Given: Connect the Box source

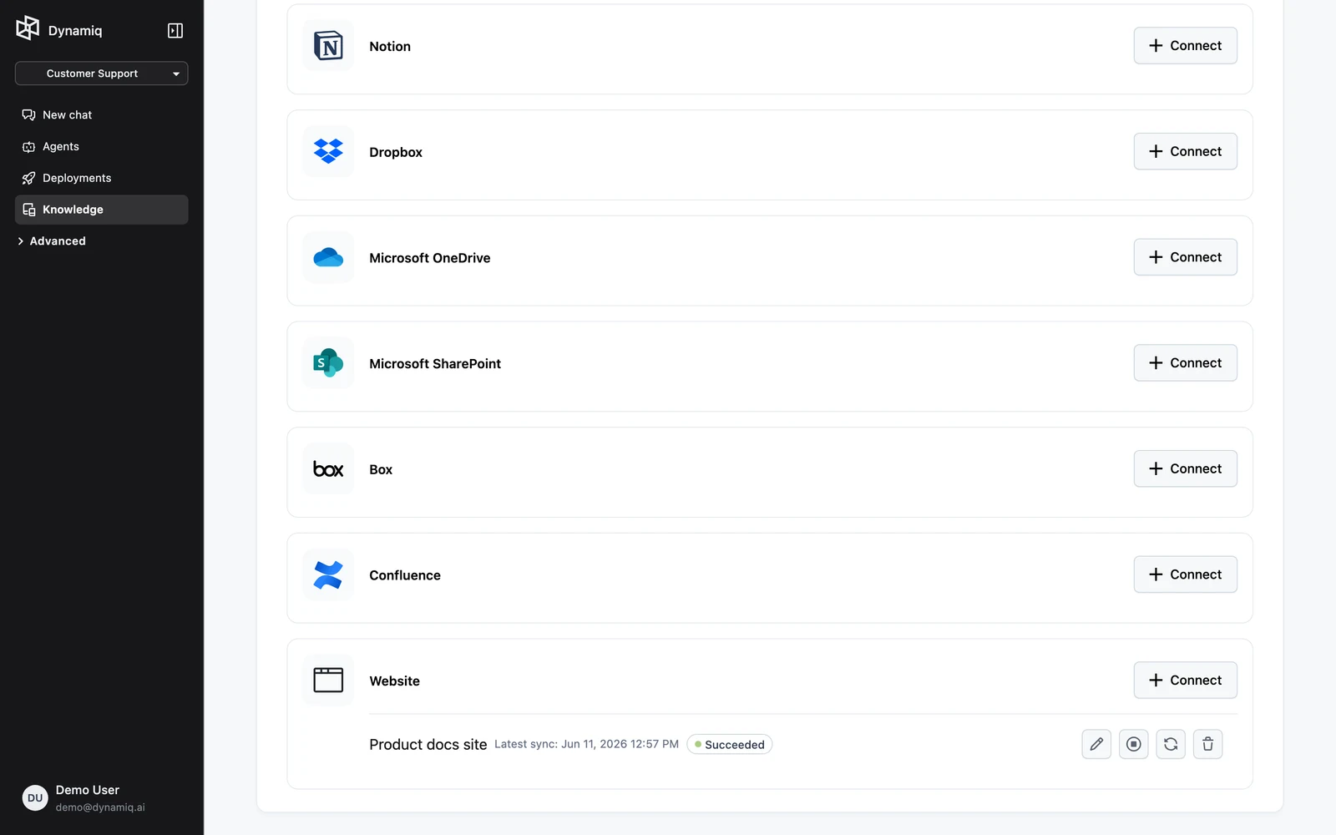Looking at the screenshot, I should (1185, 468).
